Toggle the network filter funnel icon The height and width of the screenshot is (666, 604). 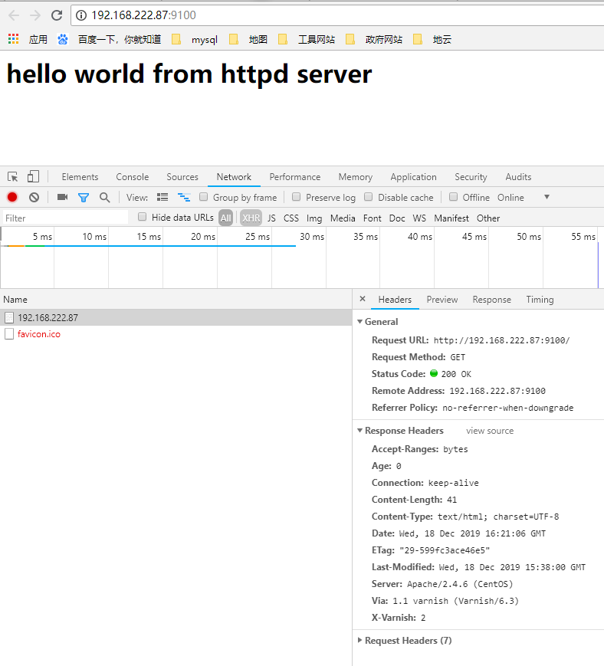tap(84, 198)
